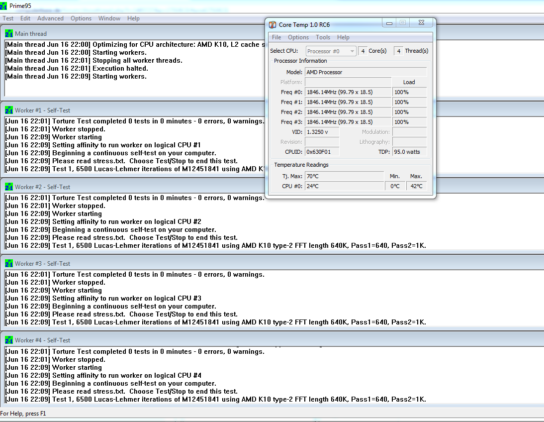544x422 pixels.
Task: Click 'Optimizing for CPU architecture' log line
Action: point(135,44)
